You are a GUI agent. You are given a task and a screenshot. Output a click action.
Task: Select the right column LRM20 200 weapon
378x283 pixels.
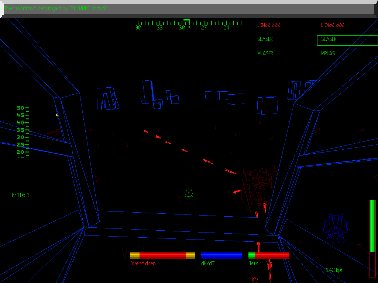coord(333,25)
